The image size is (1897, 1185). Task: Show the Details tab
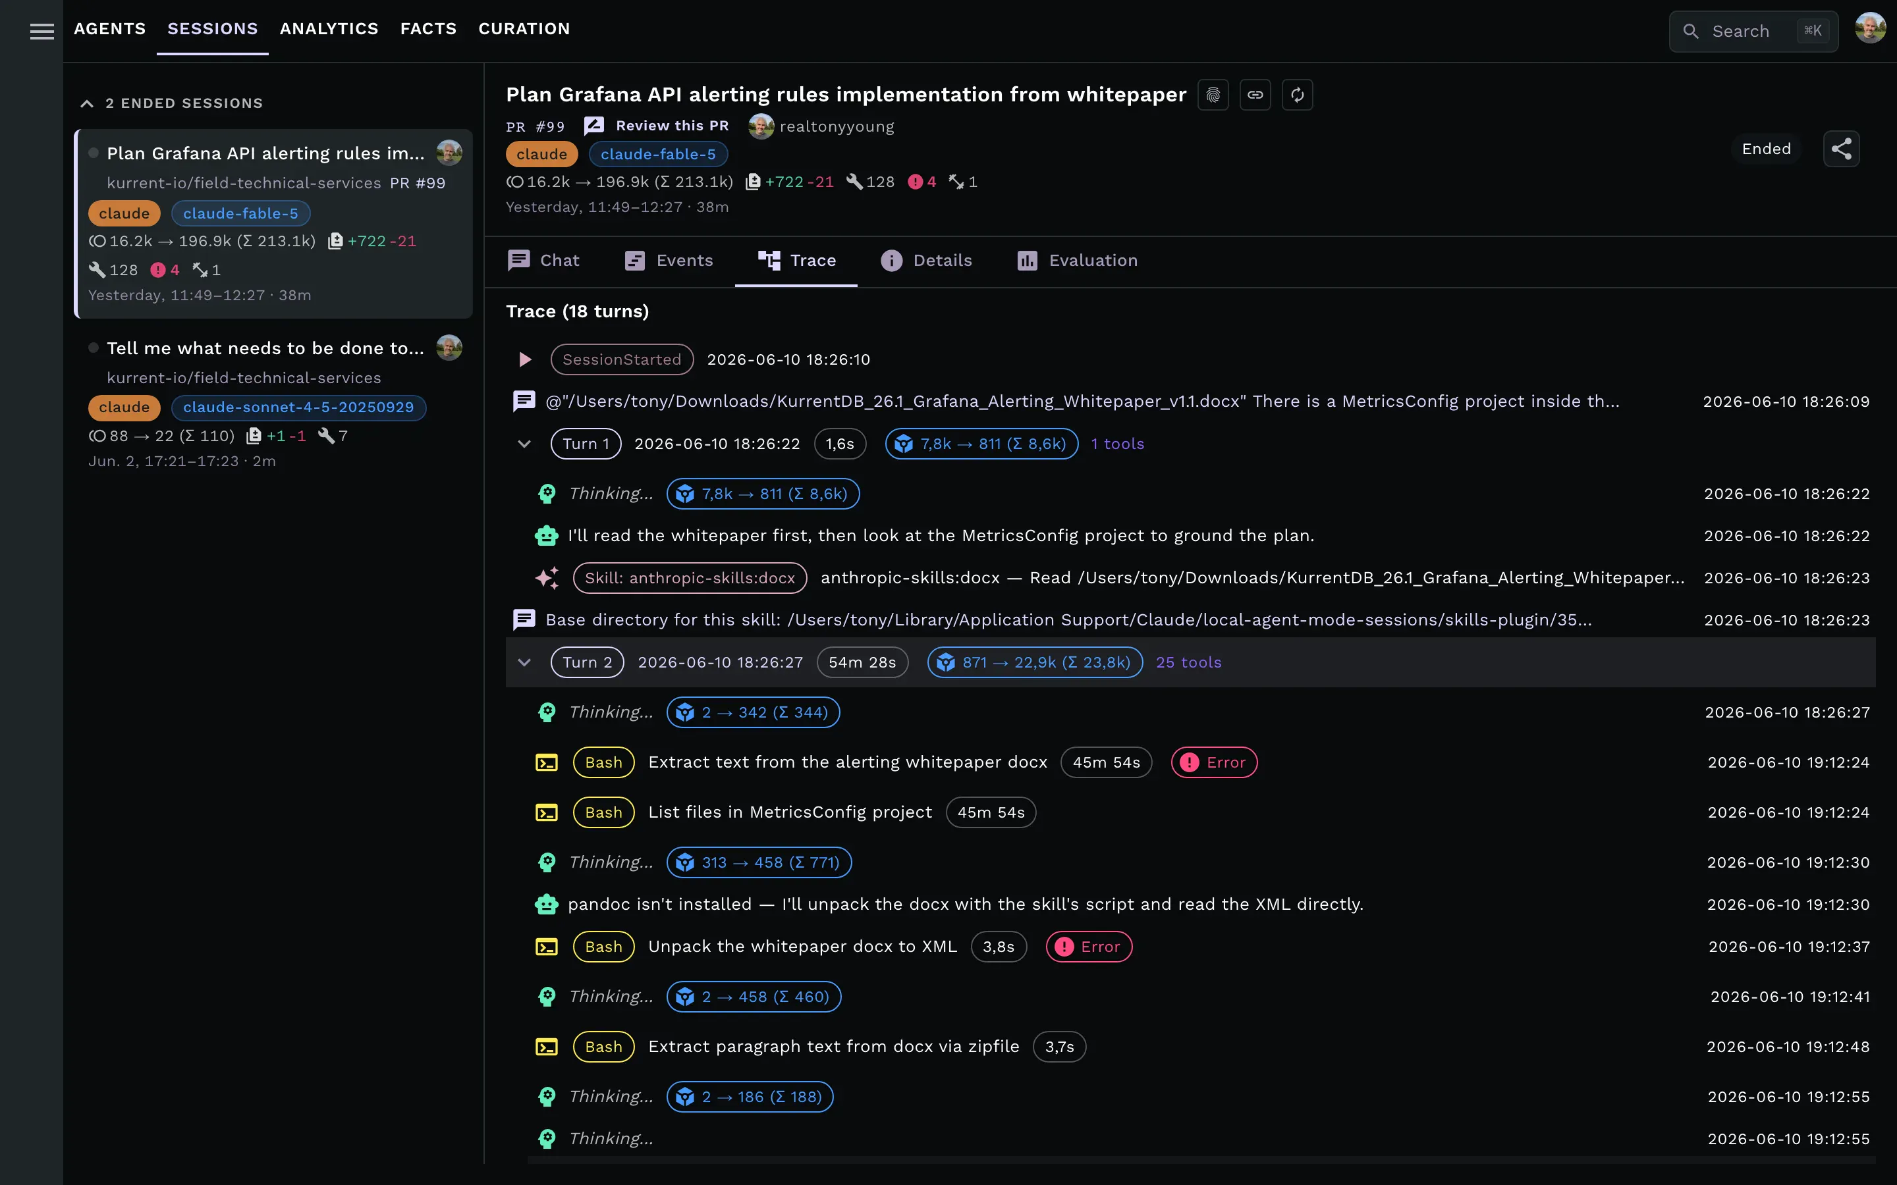pos(925,261)
